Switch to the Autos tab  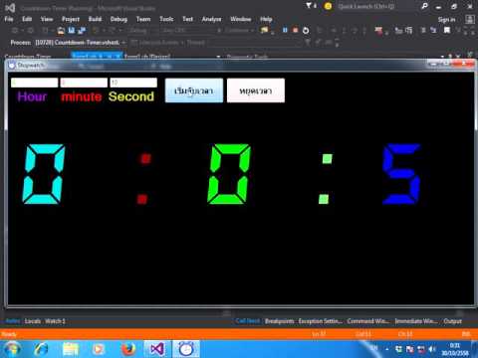pos(13,321)
